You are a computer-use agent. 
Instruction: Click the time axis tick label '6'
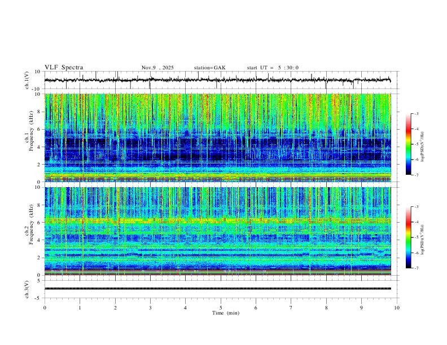click(x=256, y=308)
